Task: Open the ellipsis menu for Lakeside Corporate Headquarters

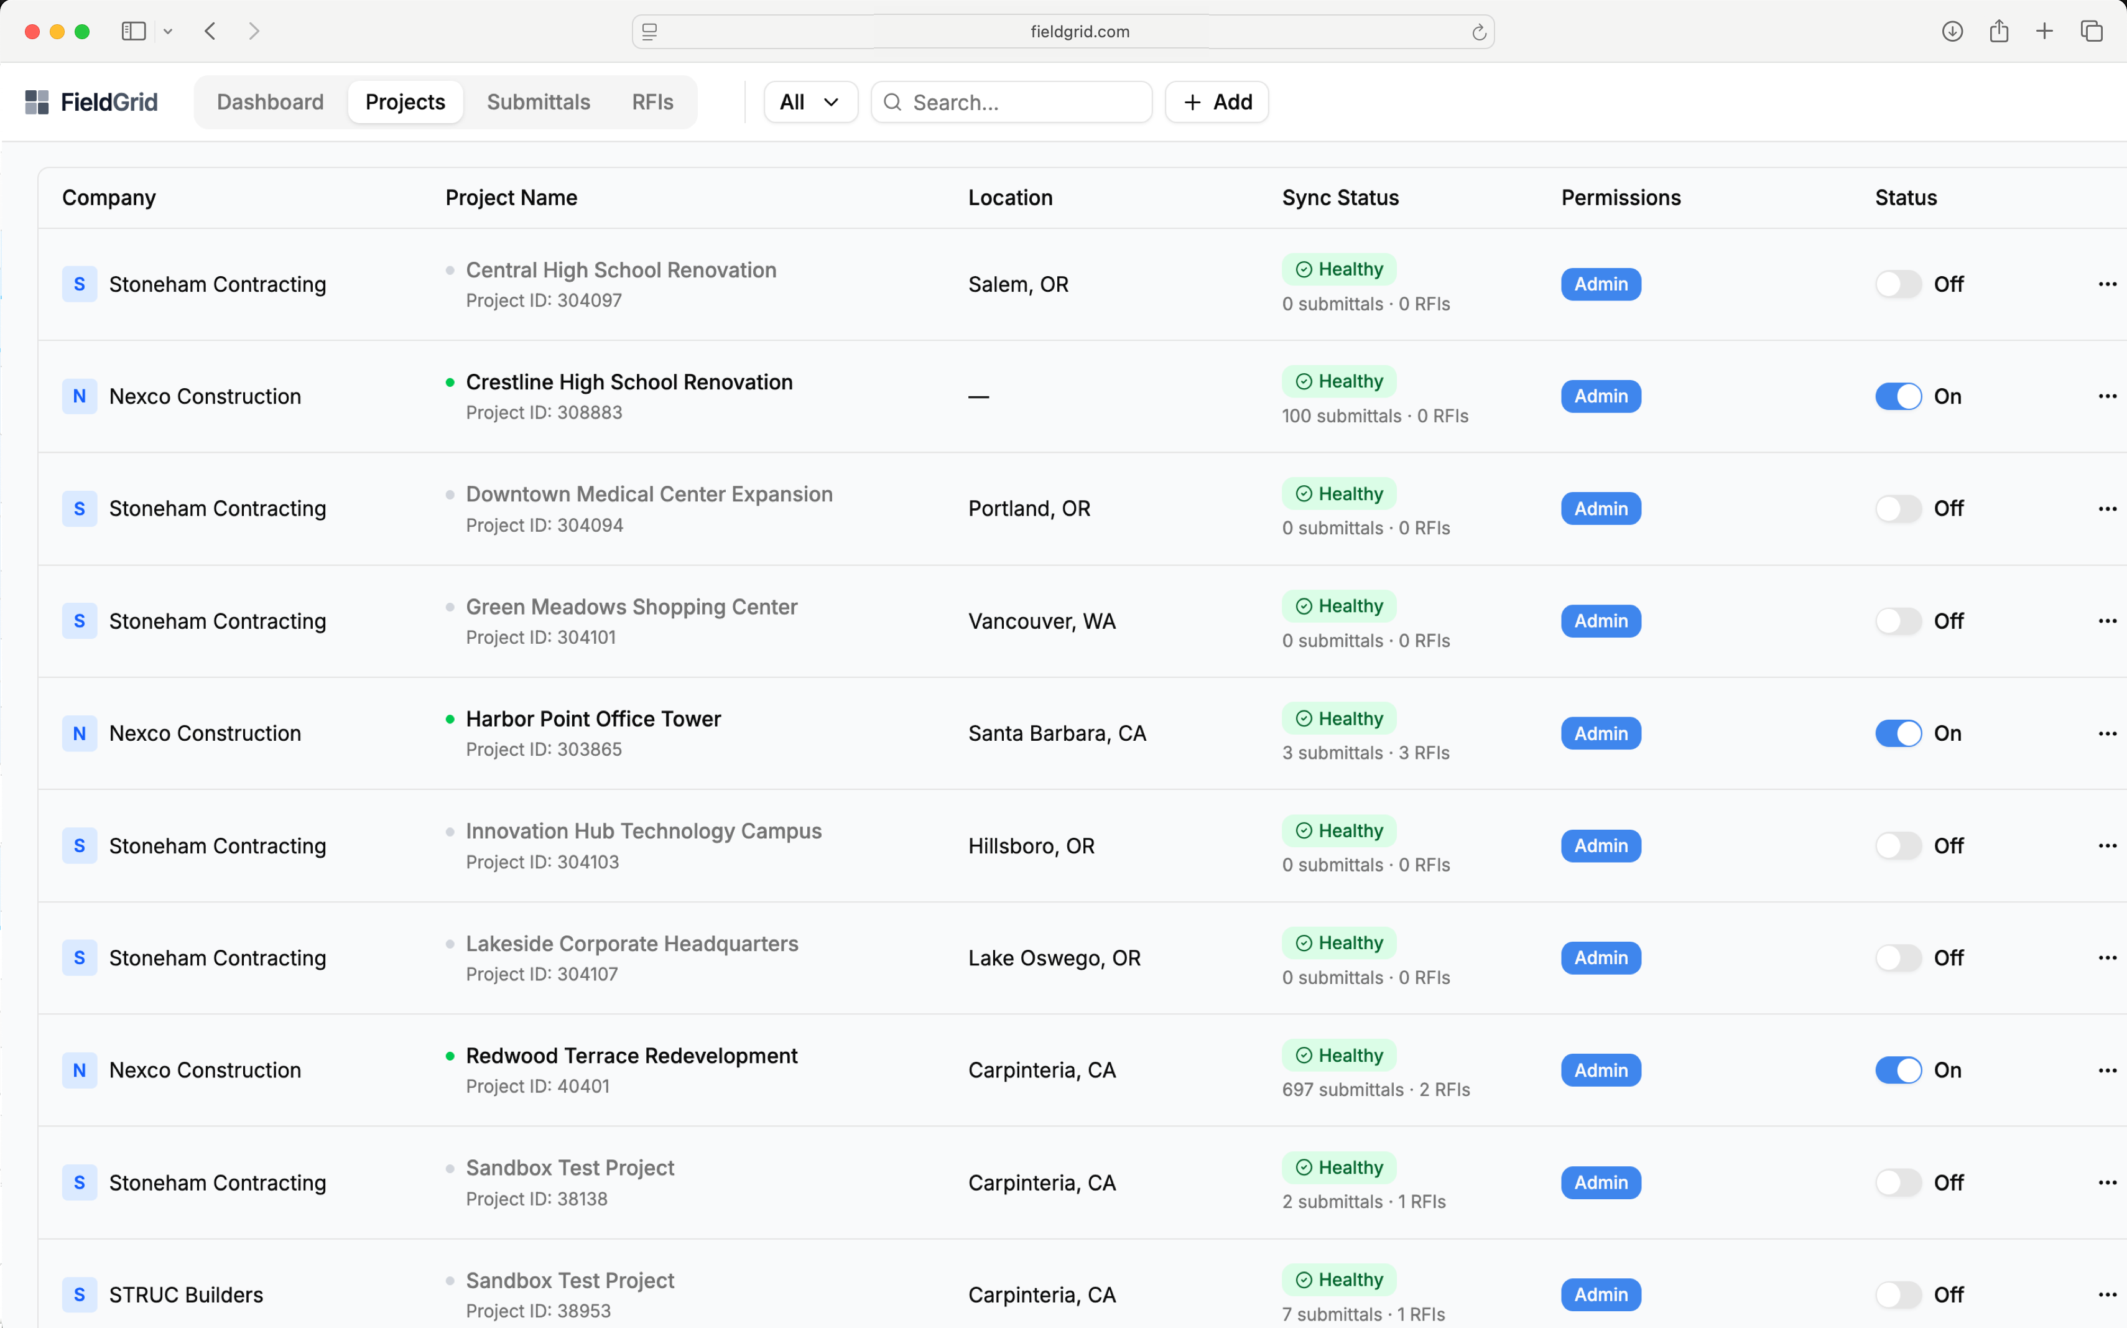Action: 2107,957
